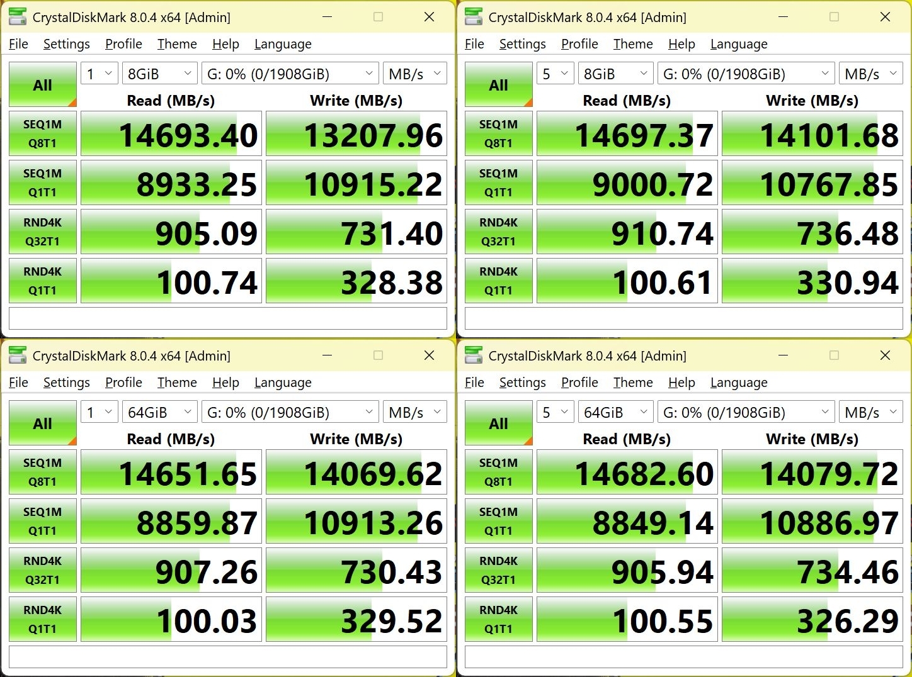Click the CrystalDiskMark app icon in the top-left window

(18, 17)
